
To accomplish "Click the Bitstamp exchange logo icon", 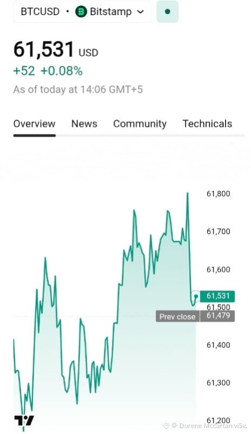I will pos(81,11).
